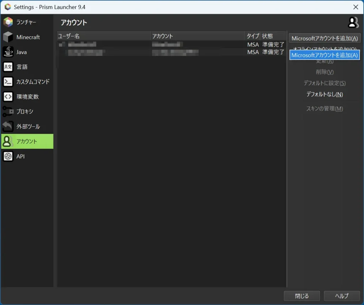Open カスタムコマンド terminal icon

[x=8, y=82]
